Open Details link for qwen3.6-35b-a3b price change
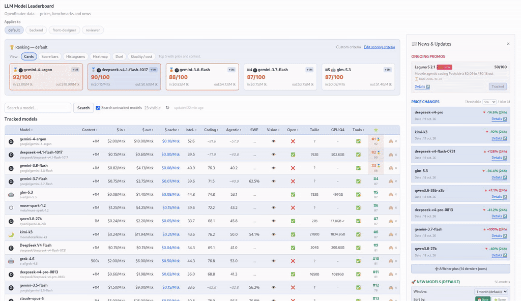This screenshot has width=521, height=301. pyautogui.click(x=499, y=197)
